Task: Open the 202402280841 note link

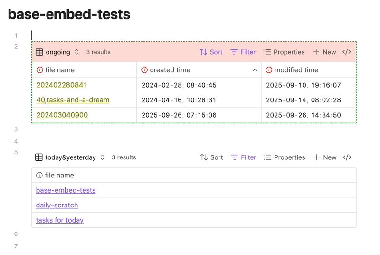Action: 61,85
